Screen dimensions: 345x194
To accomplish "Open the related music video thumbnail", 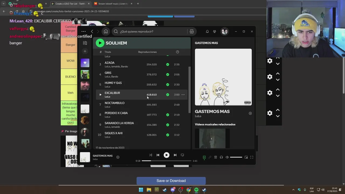I will click(x=212, y=138).
